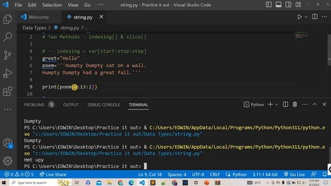
Task: Expand run options dropdown beside play button
Action: (306, 17)
